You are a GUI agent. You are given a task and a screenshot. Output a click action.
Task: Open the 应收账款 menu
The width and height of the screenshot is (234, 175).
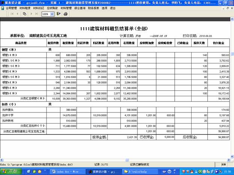[53, 7]
